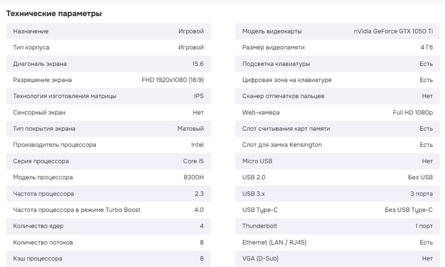
Task: Select the "Диагональ экрана" row
Action: (x=108, y=64)
